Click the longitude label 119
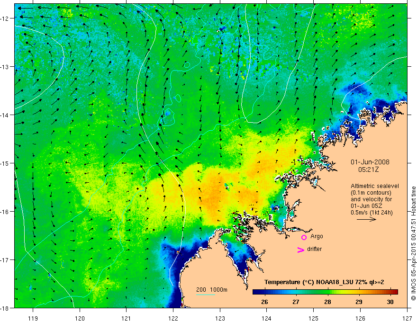417x322 pixels. tap(33, 318)
